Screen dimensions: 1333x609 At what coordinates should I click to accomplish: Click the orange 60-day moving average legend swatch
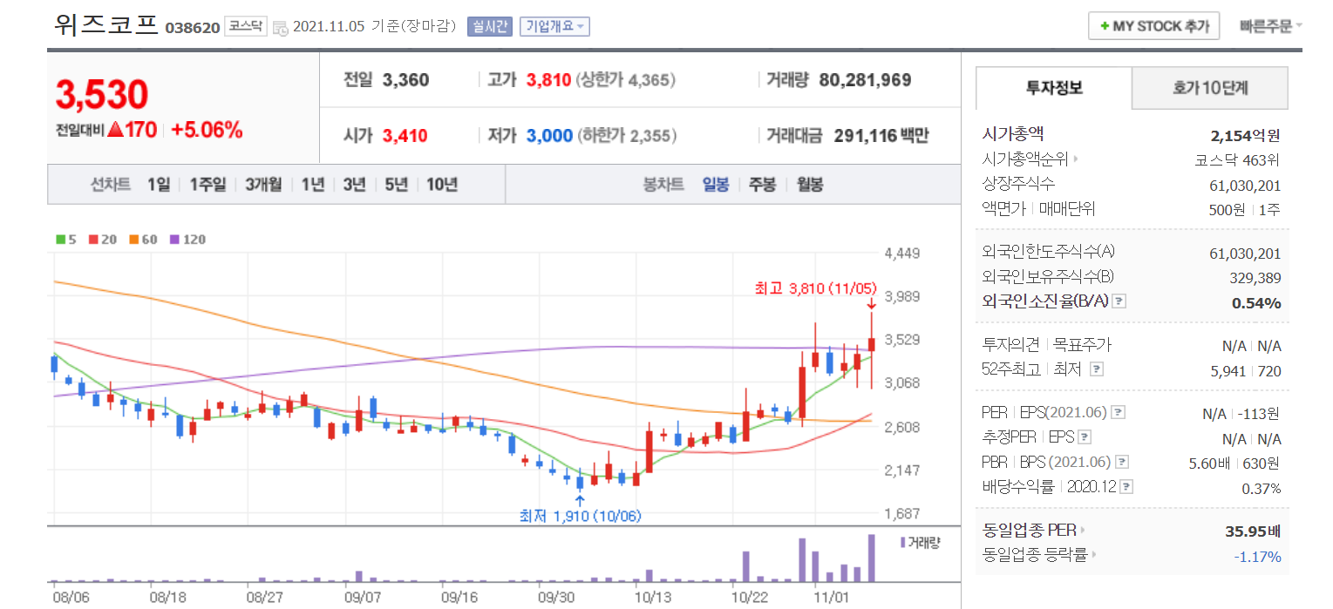click(x=134, y=240)
